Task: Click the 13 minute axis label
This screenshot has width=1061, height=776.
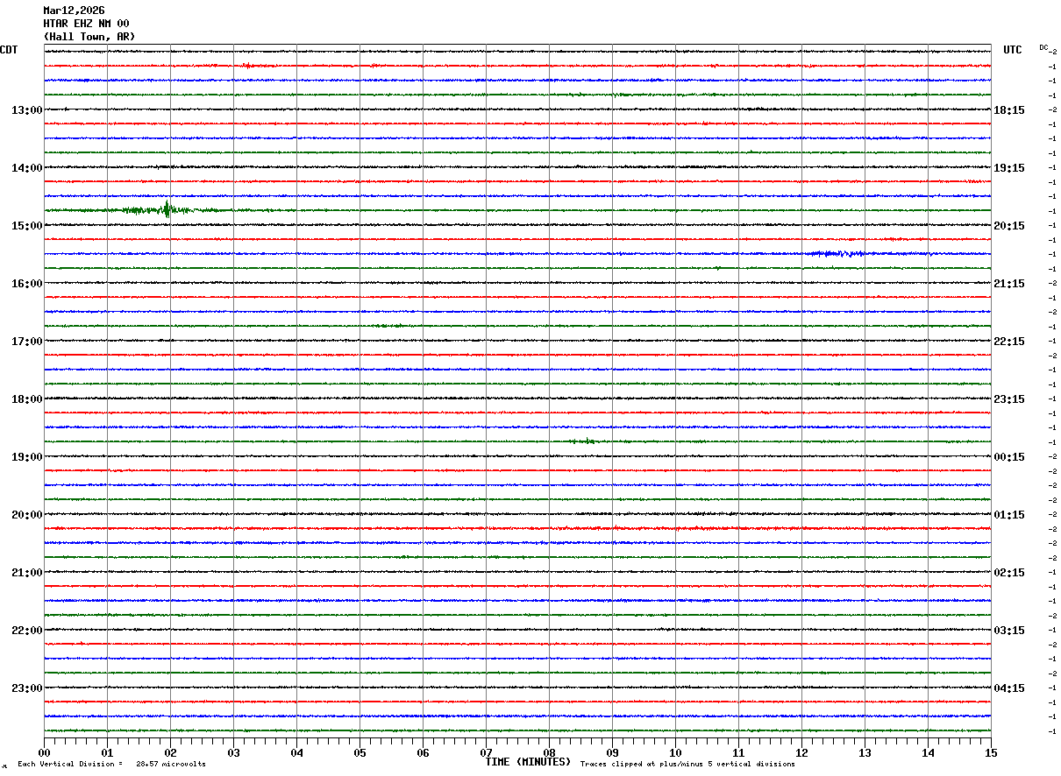Action: pos(865,752)
